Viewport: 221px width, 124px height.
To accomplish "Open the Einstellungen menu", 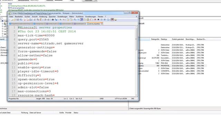I will pyautogui.click(x=63, y=17).
